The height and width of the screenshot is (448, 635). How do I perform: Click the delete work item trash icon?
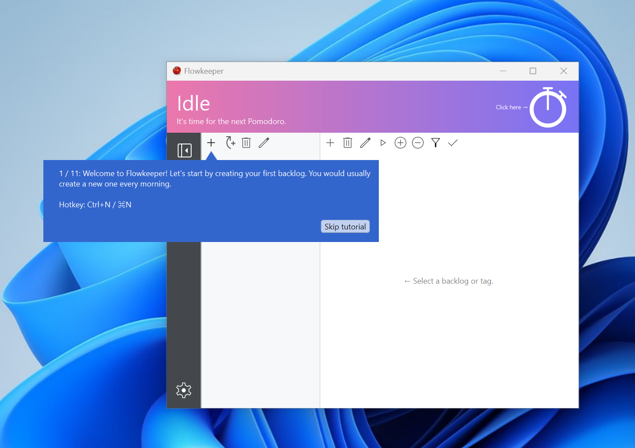point(348,143)
